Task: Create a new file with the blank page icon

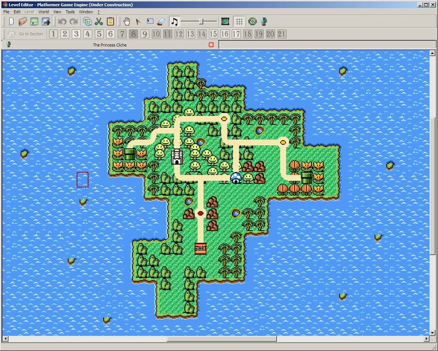Action: click(x=11, y=21)
